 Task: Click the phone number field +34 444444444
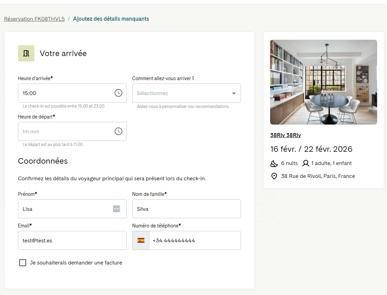tap(195, 240)
